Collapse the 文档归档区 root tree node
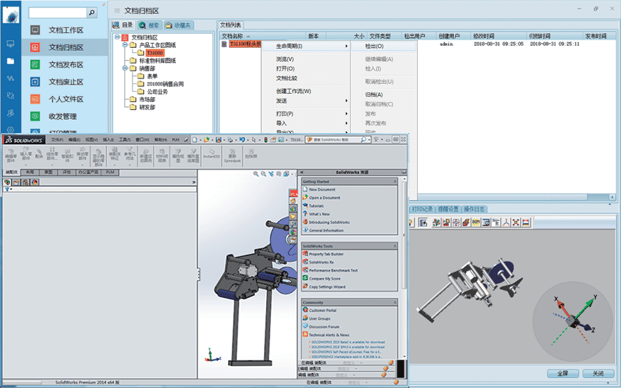 point(117,37)
